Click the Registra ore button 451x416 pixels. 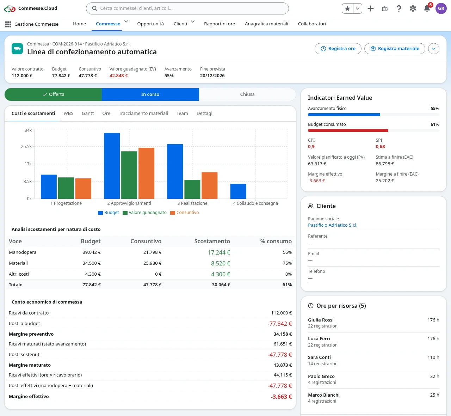coord(338,49)
